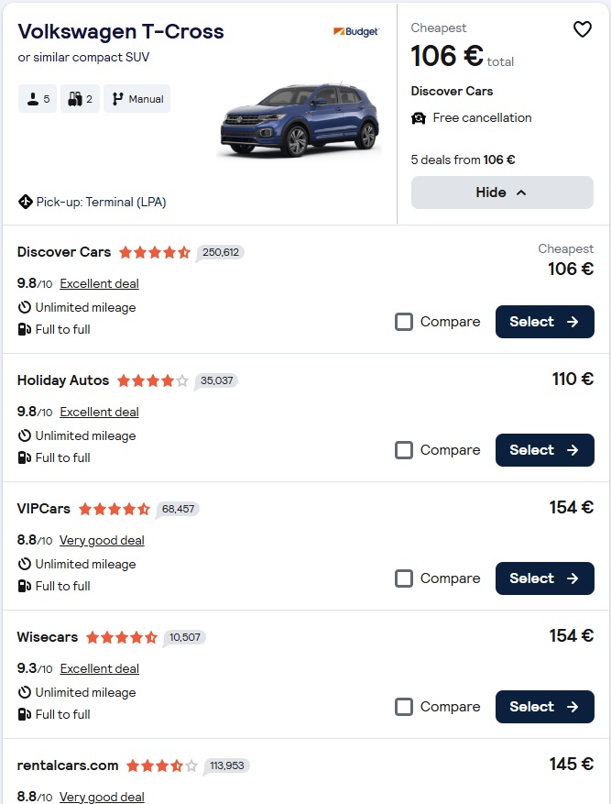Click the Volkswagen T-Cross car image

[299, 120]
